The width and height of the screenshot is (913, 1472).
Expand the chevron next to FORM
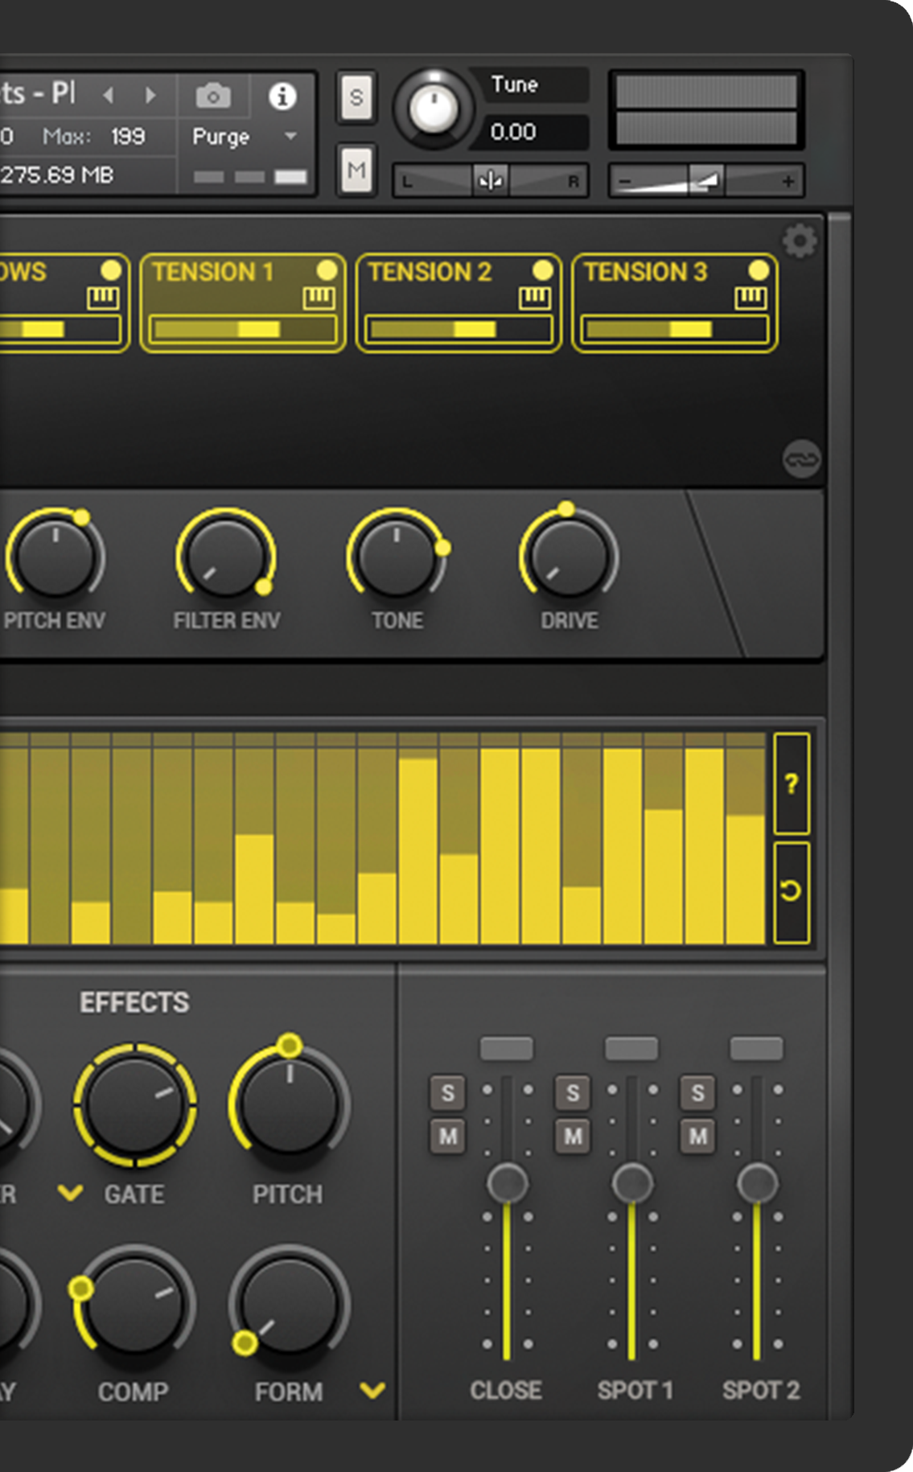pyautogui.click(x=372, y=1390)
